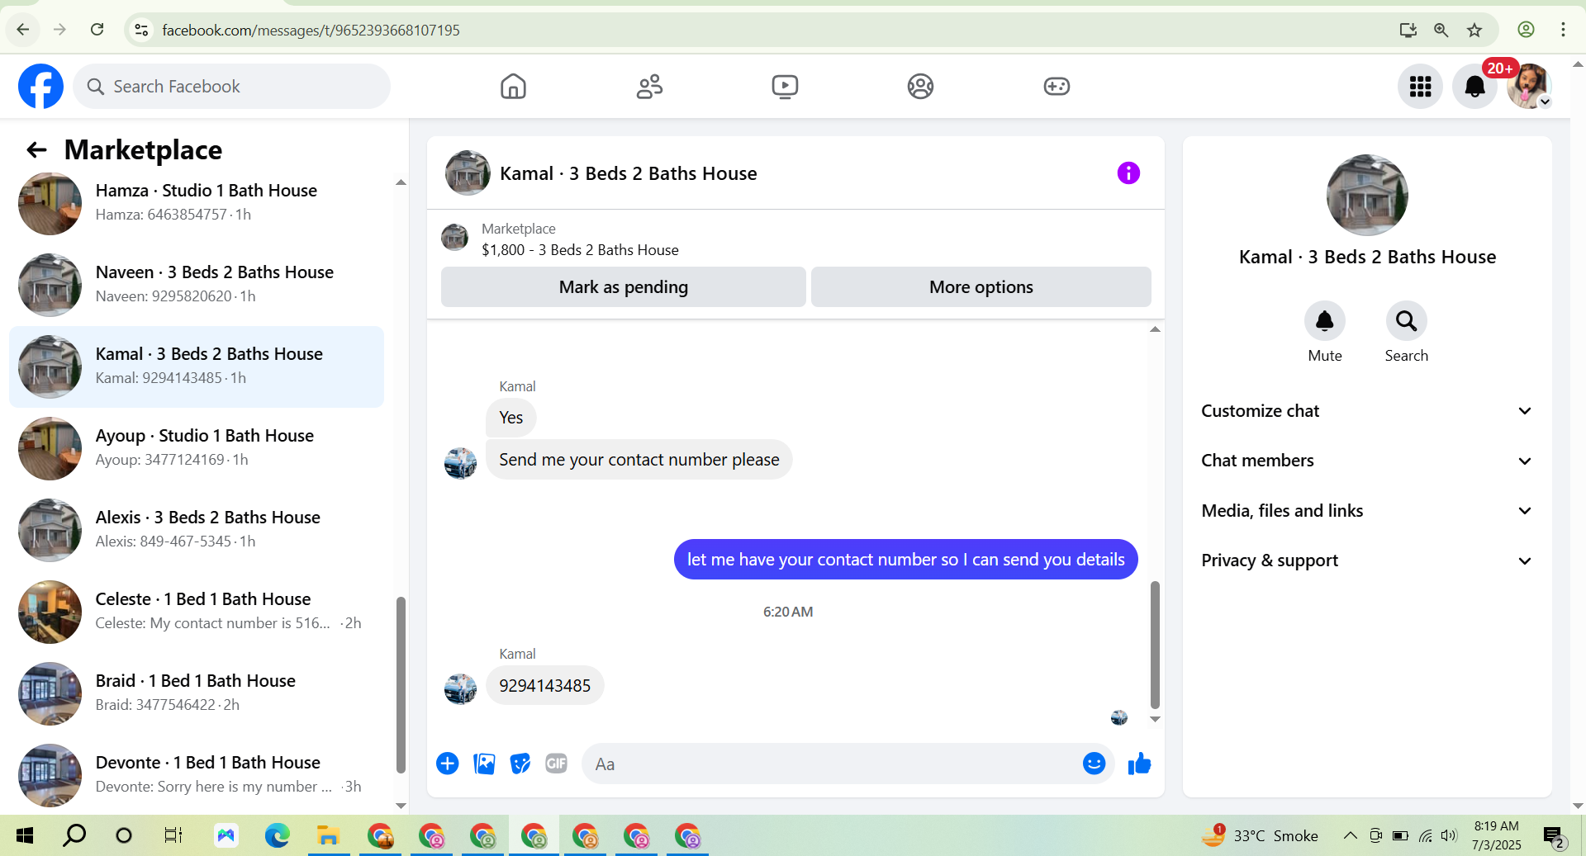Open Devonte 1 Bed 1 Bath House chat
Viewport: 1586px width, 856px height.
point(197,775)
